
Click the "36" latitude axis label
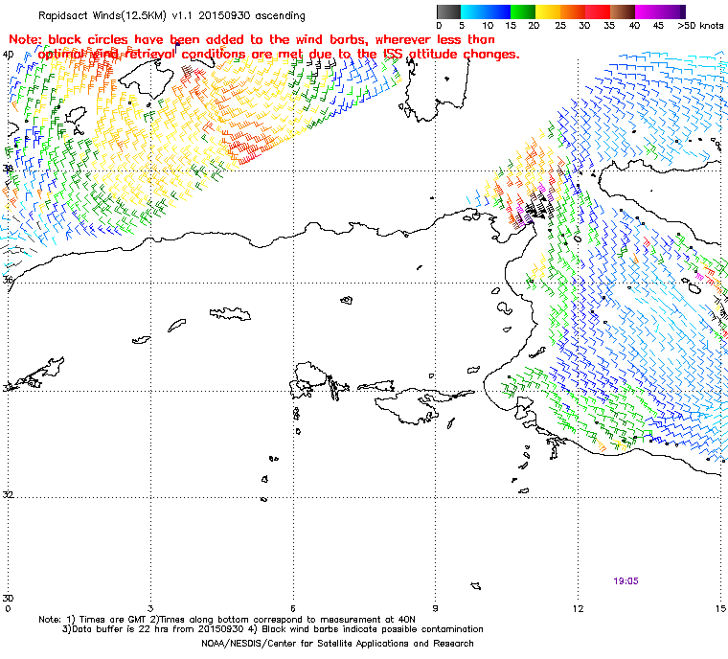click(8, 280)
